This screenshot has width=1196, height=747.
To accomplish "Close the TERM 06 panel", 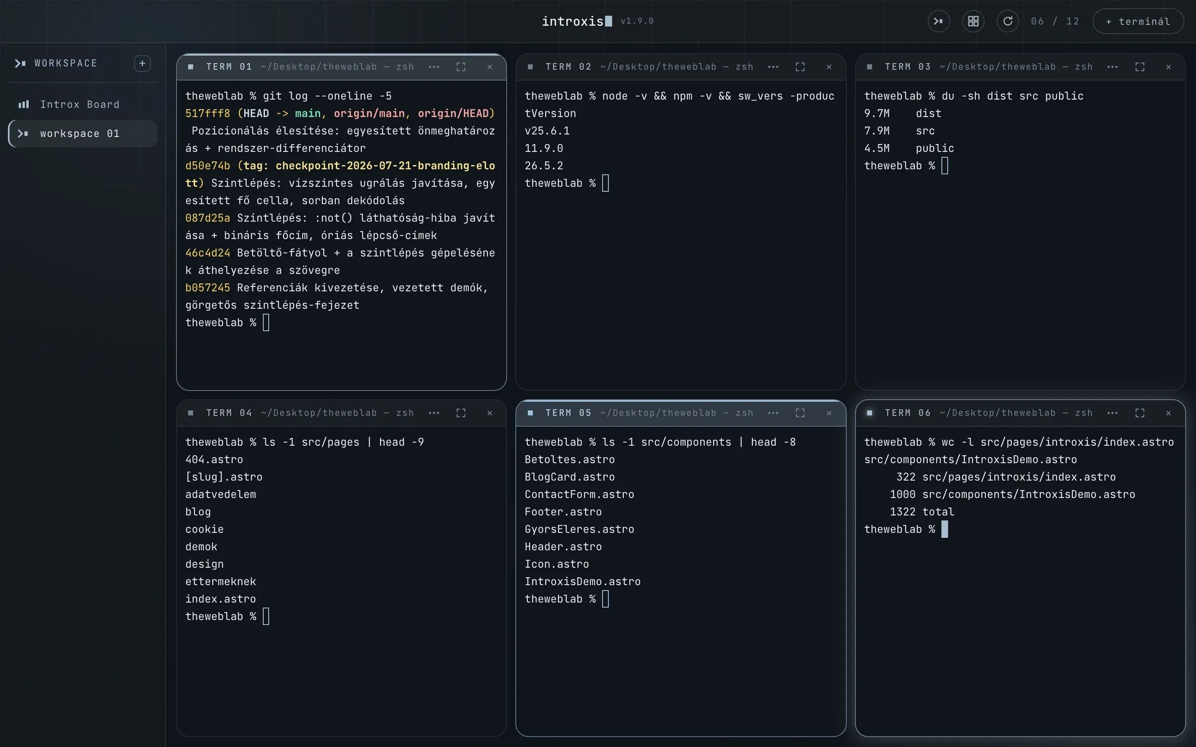I will [1169, 413].
